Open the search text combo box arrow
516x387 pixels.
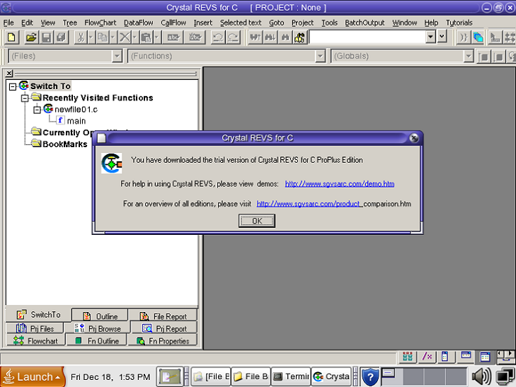pos(430,37)
